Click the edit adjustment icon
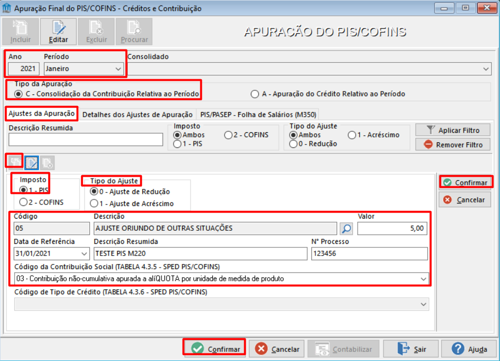500x361 pixels. (x=32, y=163)
